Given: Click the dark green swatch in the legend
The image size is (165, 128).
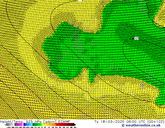Looking at the screenshot, I should pos(34,125).
